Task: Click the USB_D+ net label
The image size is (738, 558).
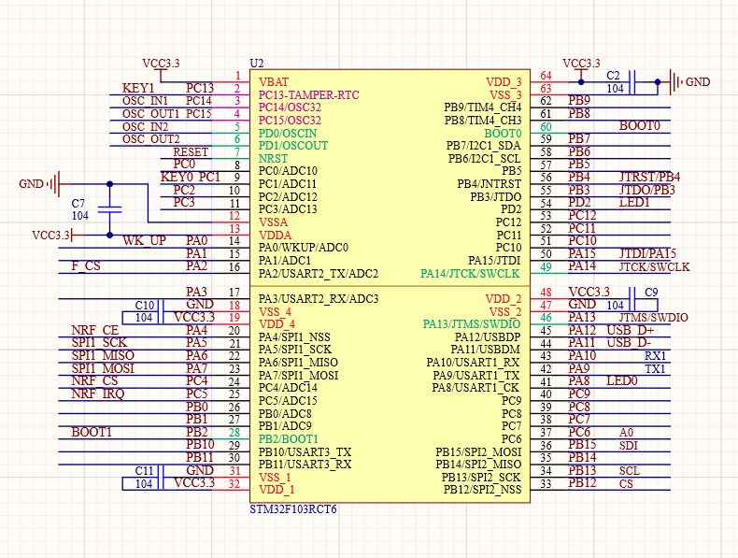Action: tap(631, 330)
